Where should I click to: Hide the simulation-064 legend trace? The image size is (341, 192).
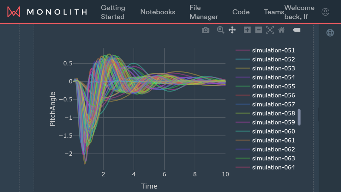(x=273, y=167)
